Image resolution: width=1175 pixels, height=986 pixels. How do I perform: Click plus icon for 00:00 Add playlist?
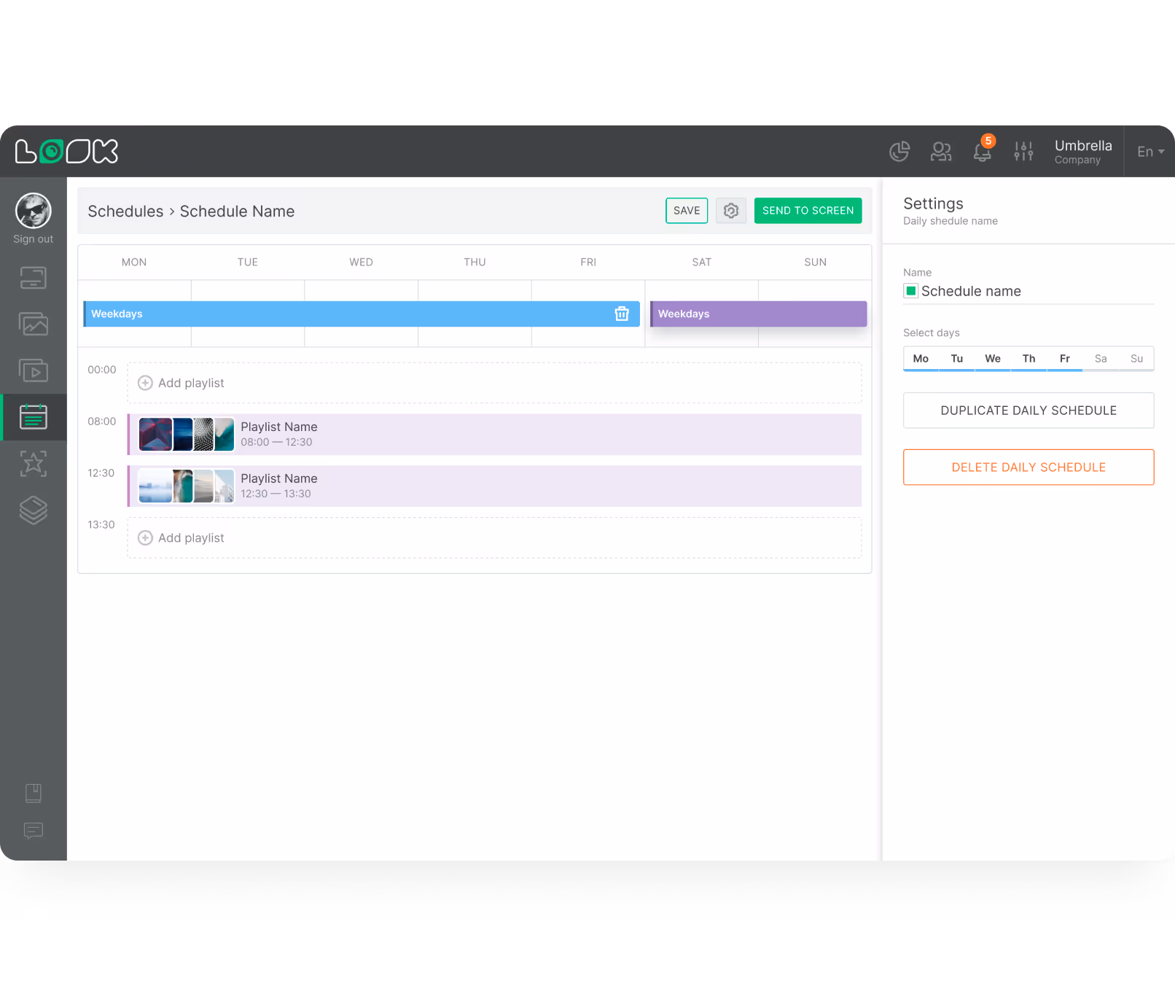[x=145, y=383]
